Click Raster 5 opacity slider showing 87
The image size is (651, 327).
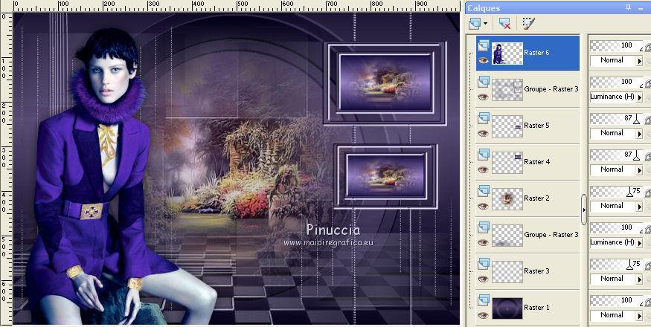[x=617, y=119]
